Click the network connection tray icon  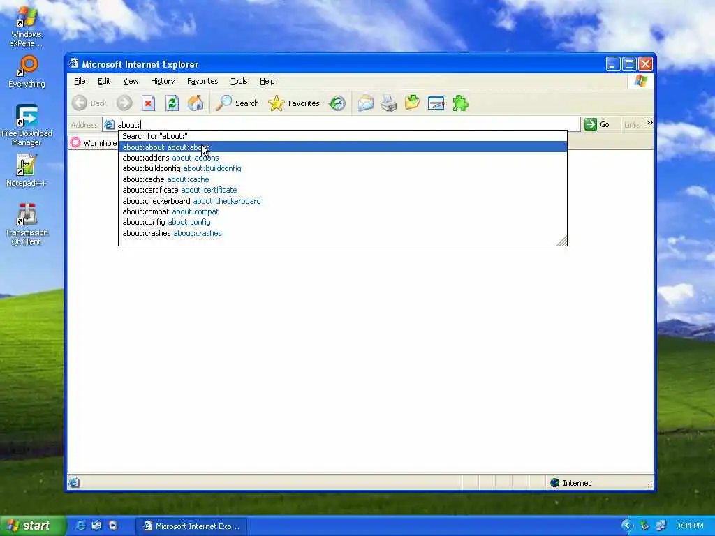tap(661, 526)
